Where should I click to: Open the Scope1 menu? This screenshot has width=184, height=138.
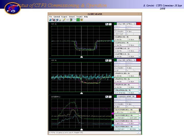pos(64,17)
